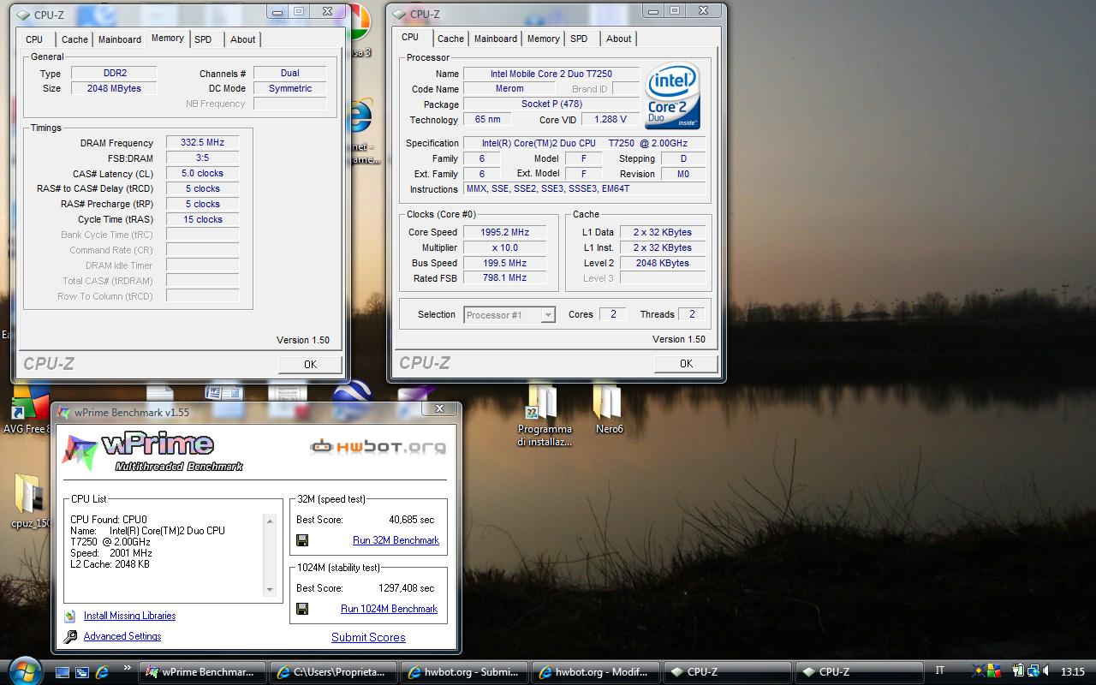This screenshot has width=1096, height=685.
Task: Select the AVG Free desktop shortcut
Action: pos(28,409)
